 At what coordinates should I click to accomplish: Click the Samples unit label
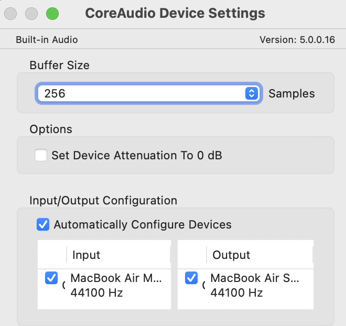[x=291, y=94]
